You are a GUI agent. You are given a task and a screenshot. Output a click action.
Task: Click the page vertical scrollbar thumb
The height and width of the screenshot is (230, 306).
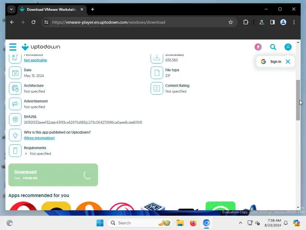[298, 100]
